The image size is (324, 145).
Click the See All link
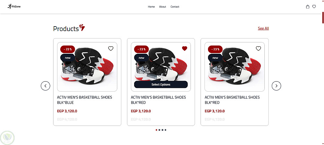[263, 28]
